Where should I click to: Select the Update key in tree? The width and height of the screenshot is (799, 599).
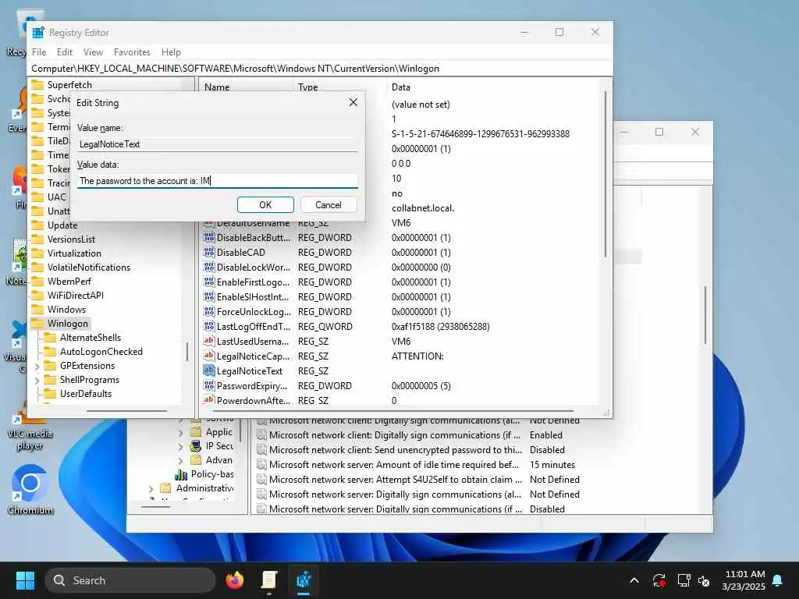pos(62,225)
